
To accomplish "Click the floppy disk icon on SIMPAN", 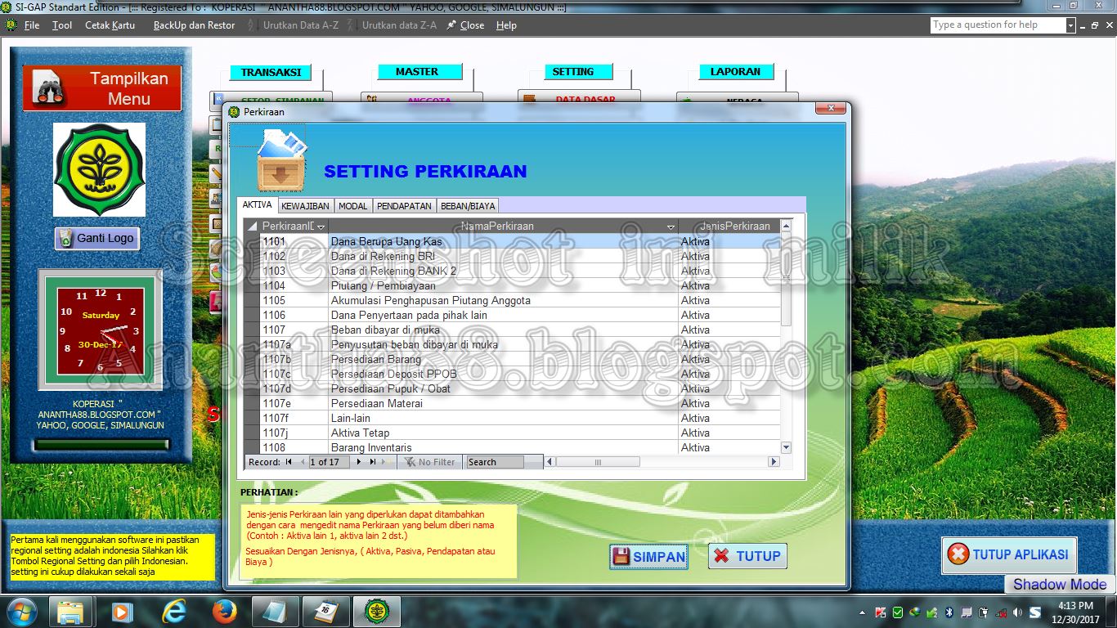I will click(621, 556).
